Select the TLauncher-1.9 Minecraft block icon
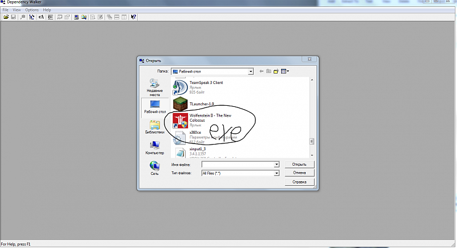Screen dimensions: 457x248 pyautogui.click(x=180, y=104)
